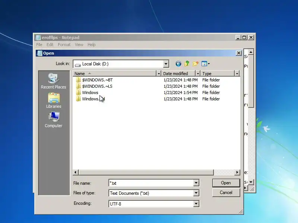
Task: Click the Notepad app icon in title bar
Action: coord(38,38)
